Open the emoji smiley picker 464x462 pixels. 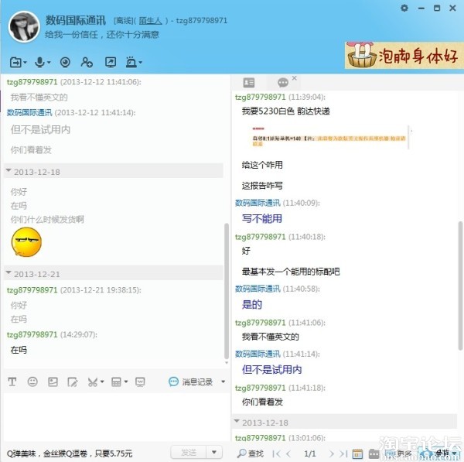tap(32, 382)
